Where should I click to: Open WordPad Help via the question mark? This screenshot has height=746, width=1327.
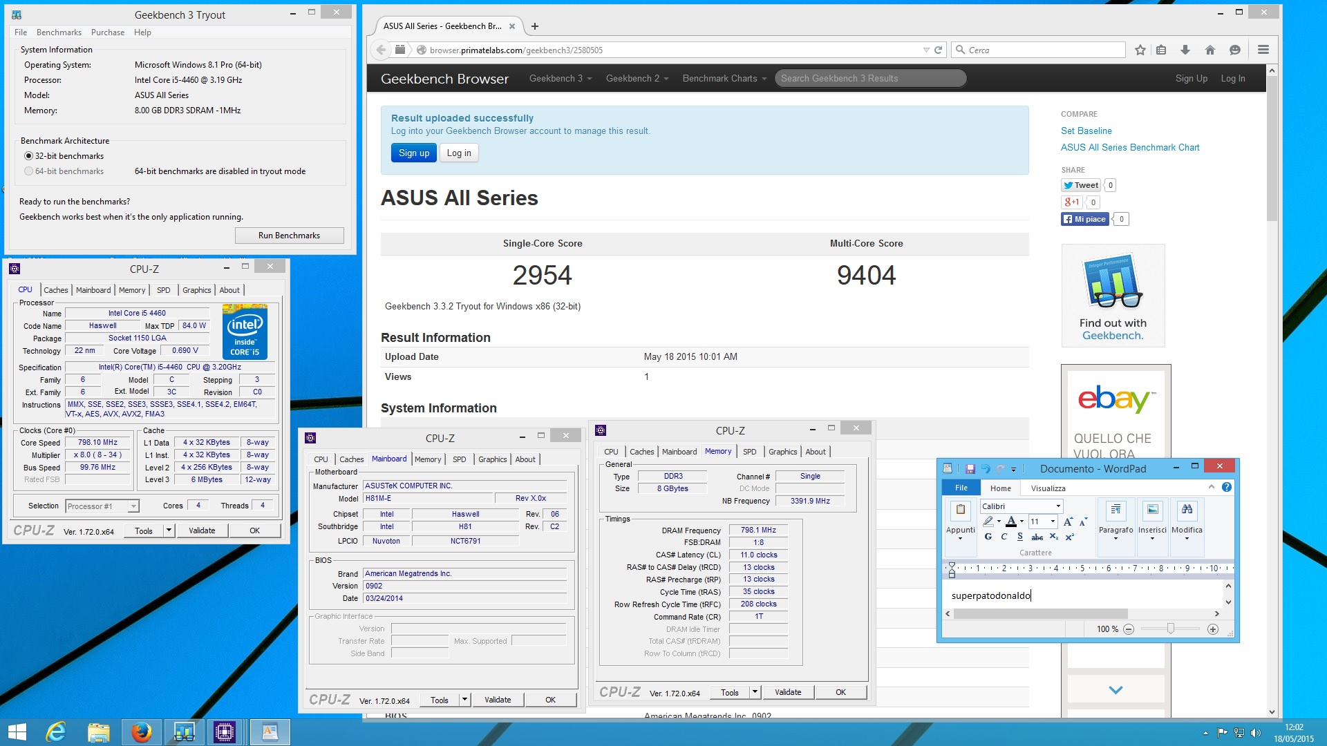1227,487
